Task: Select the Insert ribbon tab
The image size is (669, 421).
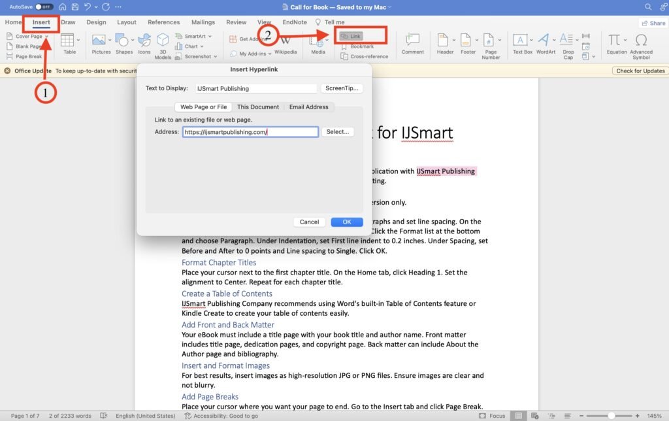Action: coord(41,22)
